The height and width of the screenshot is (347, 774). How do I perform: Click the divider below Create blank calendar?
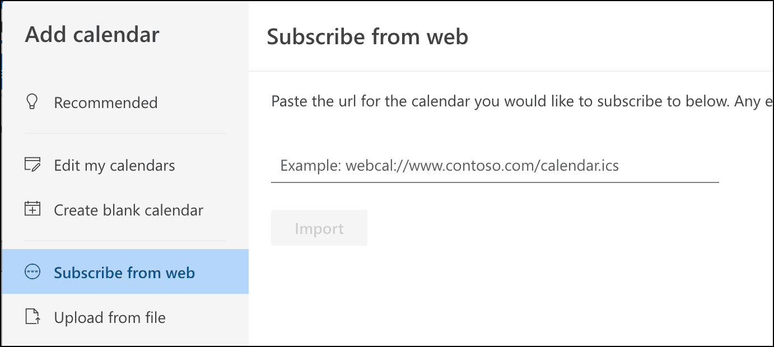[125, 241]
